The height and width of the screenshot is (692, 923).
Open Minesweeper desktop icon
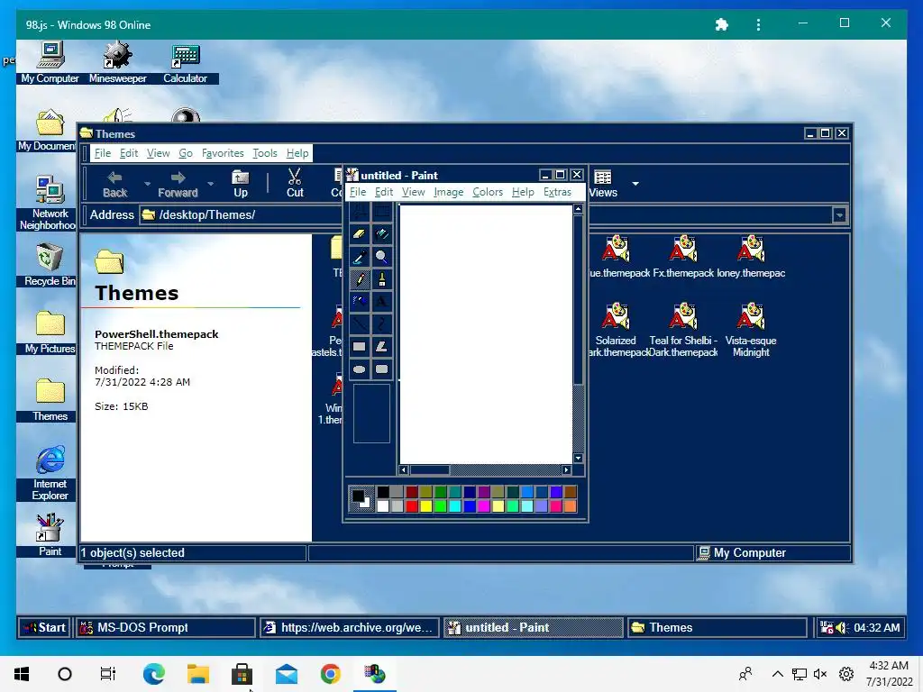tap(118, 62)
